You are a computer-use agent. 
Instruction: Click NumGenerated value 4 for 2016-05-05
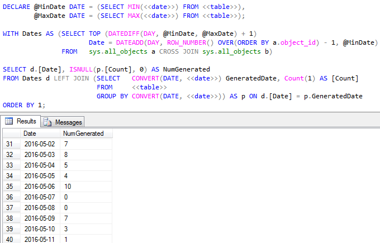click(86, 176)
